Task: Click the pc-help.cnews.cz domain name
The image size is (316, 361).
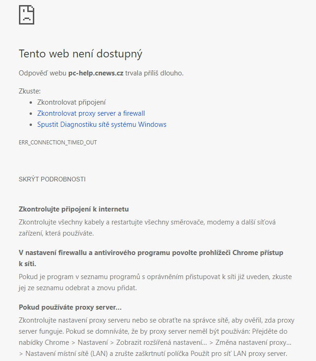Action: tap(95, 73)
